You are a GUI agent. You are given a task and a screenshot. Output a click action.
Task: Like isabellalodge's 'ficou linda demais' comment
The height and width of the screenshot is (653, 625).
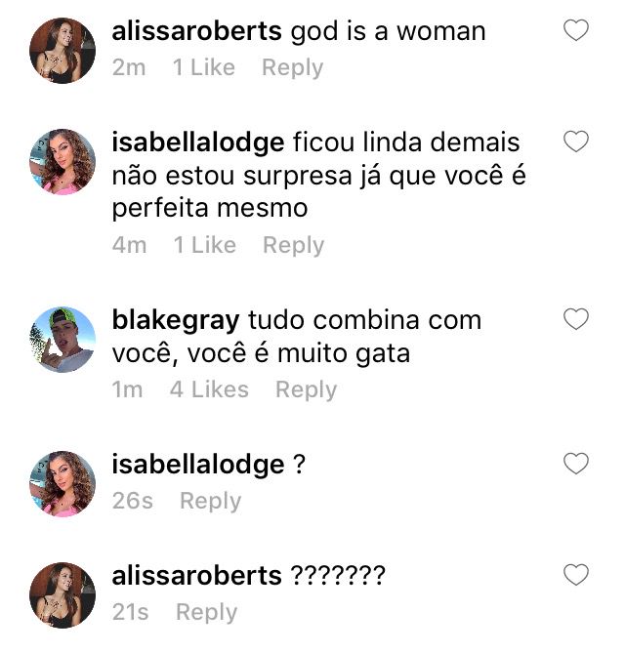(576, 142)
